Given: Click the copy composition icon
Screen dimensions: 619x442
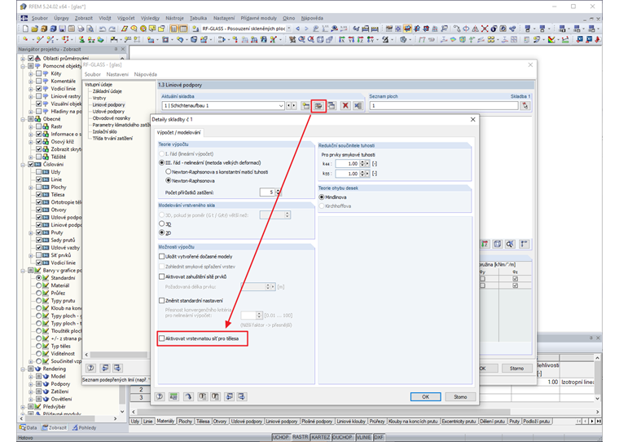Looking at the screenshot, I should pyautogui.click(x=331, y=105).
